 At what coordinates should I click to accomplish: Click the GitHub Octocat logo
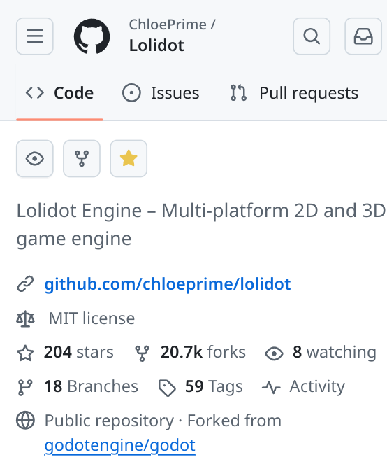point(92,36)
